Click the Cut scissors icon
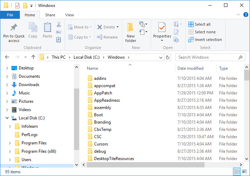Viewport: 250px width, 176px height. (x=59, y=24)
